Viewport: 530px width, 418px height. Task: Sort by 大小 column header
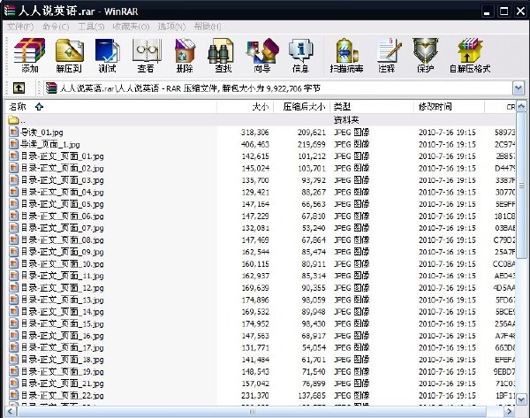(x=245, y=107)
